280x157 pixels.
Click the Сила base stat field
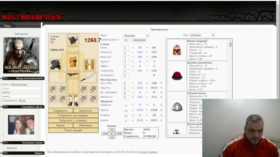(126, 48)
